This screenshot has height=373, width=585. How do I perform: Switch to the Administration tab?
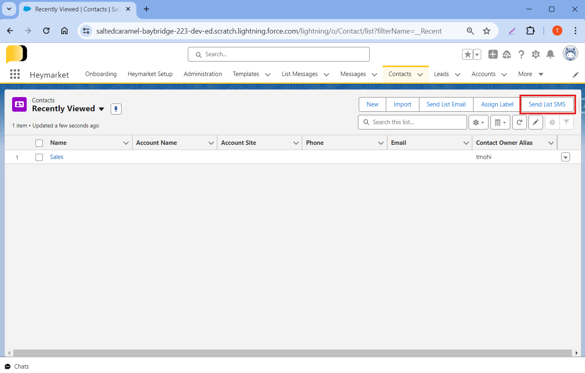[203, 74]
